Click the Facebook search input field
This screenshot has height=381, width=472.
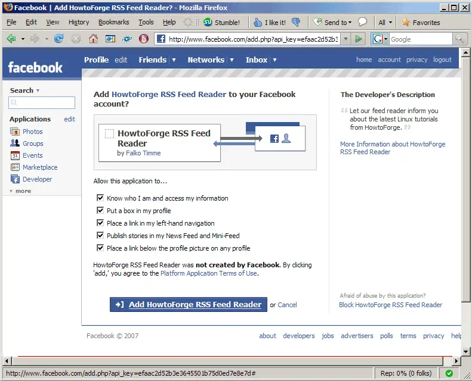pos(42,102)
